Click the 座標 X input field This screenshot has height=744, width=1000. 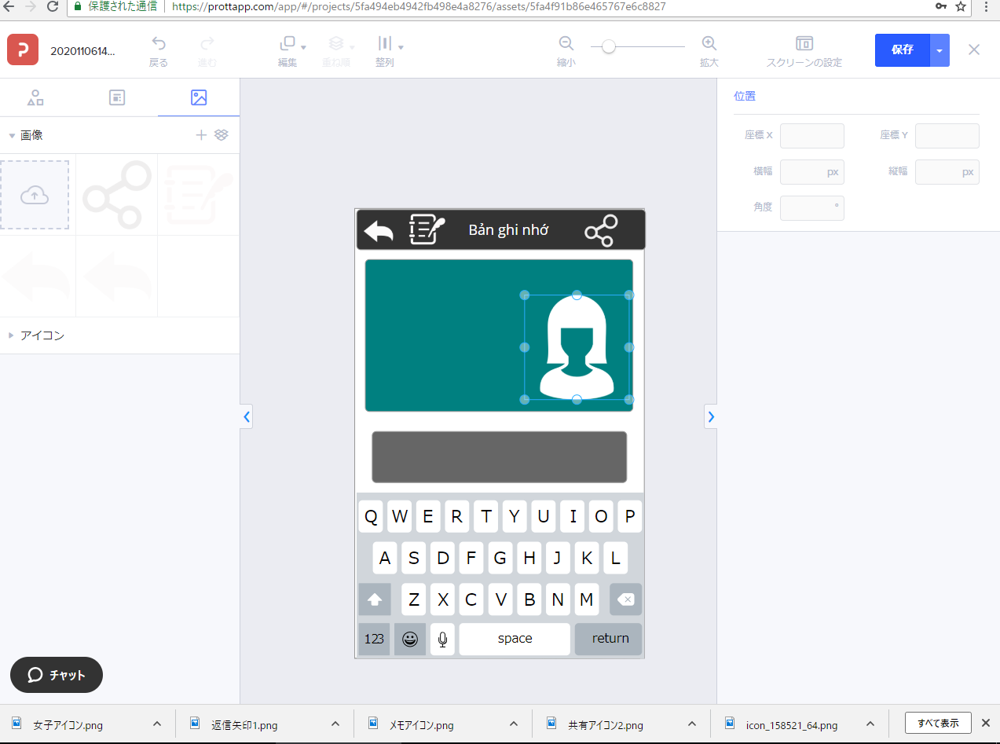[812, 136]
